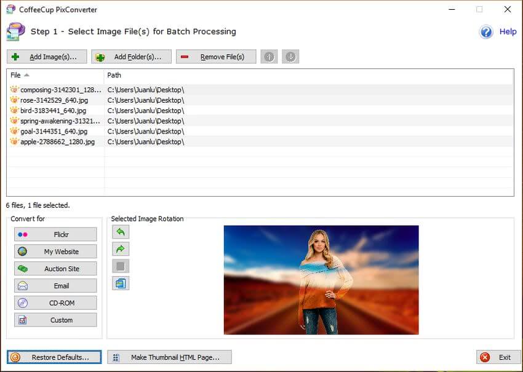The height and width of the screenshot is (372, 523).
Task: Click the Add Folder(s) button
Action: (132, 57)
